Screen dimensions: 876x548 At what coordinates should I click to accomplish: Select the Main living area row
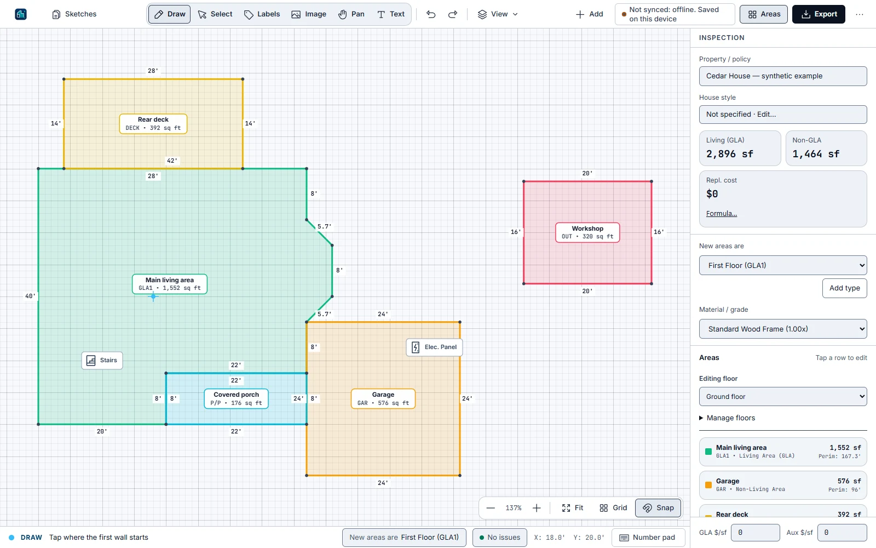(783, 452)
